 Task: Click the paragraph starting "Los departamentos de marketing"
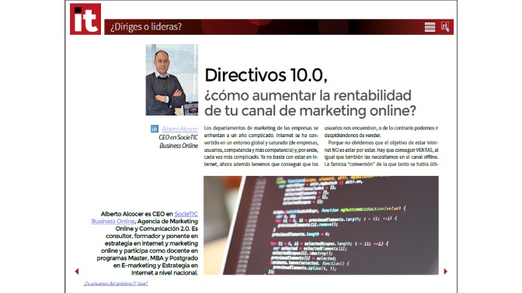[x=261, y=146]
